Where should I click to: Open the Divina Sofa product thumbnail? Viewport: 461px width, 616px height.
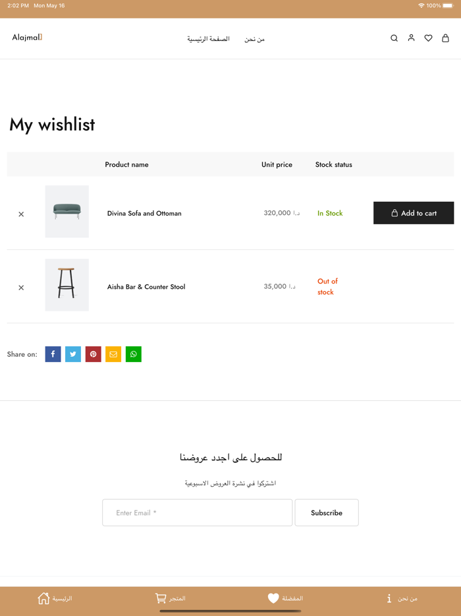pyautogui.click(x=67, y=211)
